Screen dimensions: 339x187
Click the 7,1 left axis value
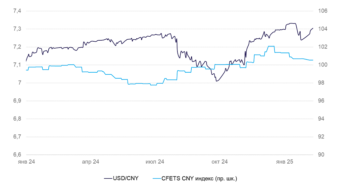(17, 65)
